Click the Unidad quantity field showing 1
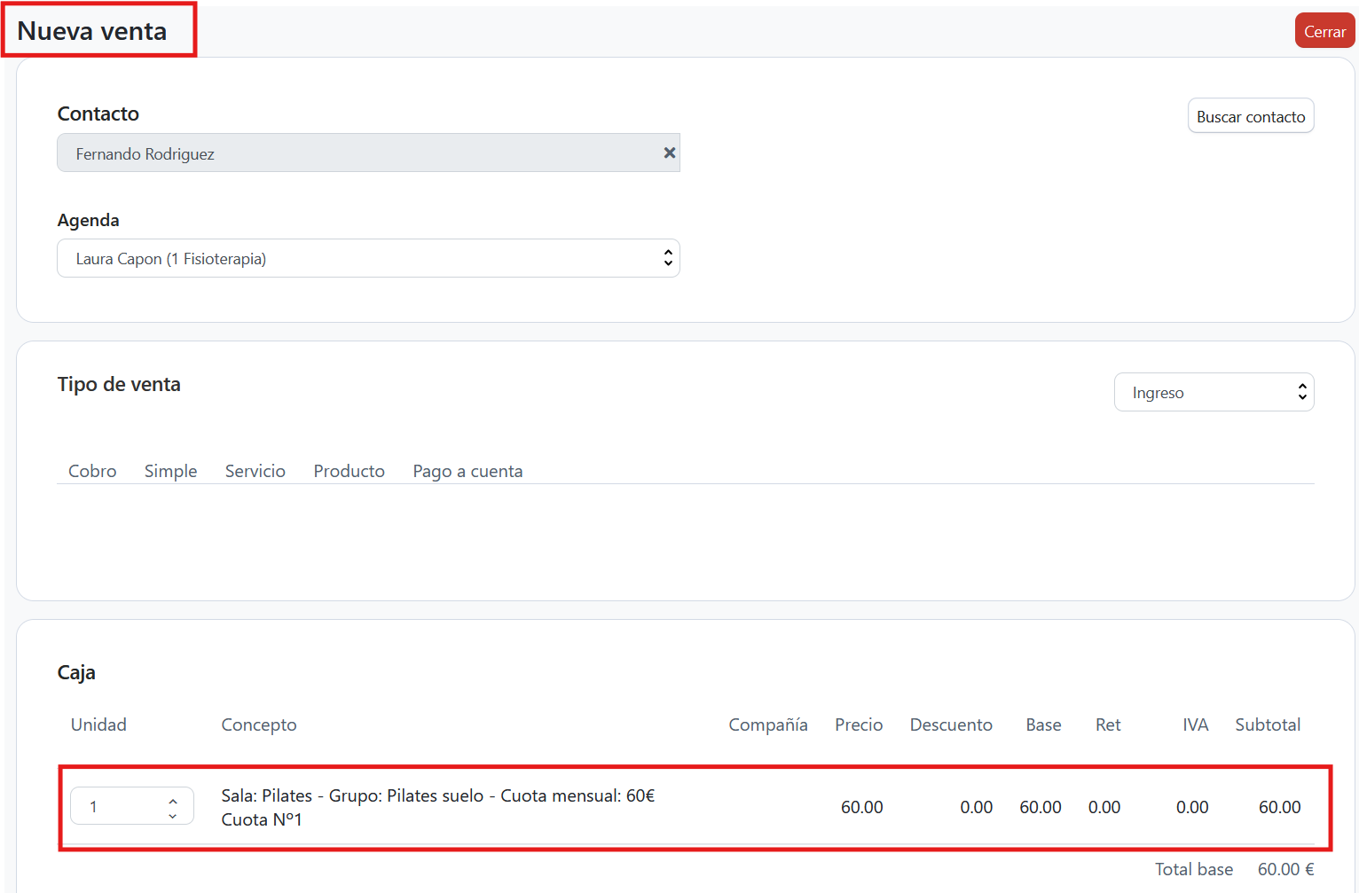 click(x=132, y=806)
